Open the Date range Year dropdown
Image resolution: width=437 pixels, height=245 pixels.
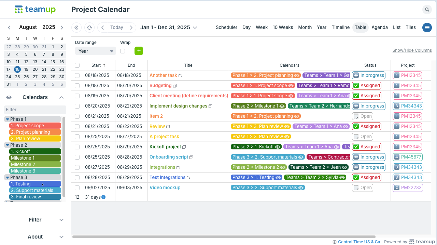[x=96, y=51]
